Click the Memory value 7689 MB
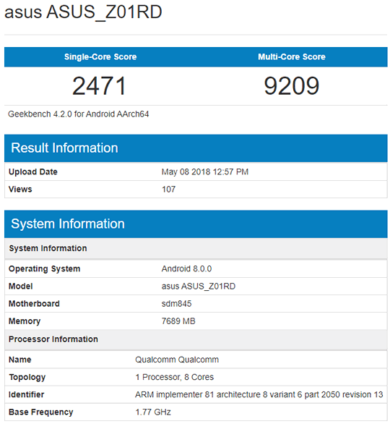 coord(178,321)
